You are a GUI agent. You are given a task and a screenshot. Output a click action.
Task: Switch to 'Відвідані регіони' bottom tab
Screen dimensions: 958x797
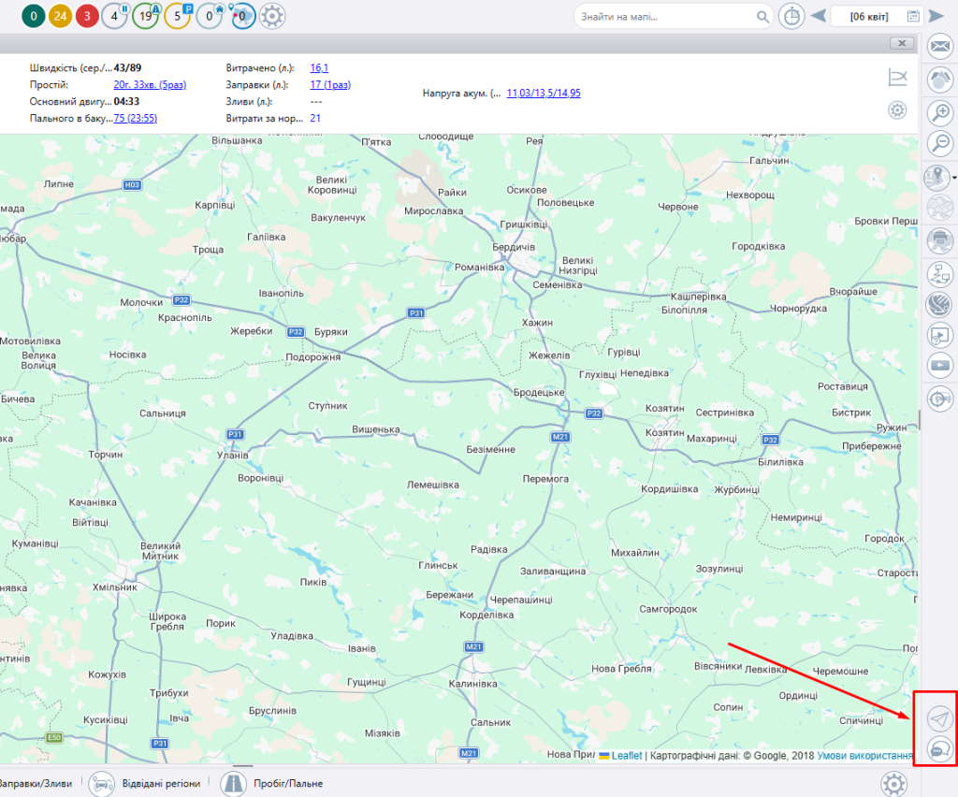(161, 784)
